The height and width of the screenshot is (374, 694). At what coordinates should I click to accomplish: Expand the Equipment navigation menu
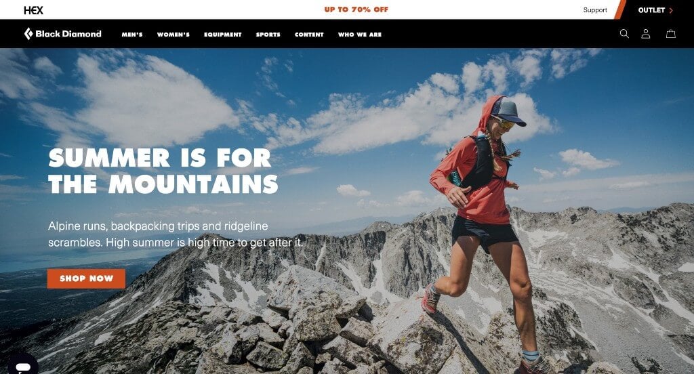point(222,34)
